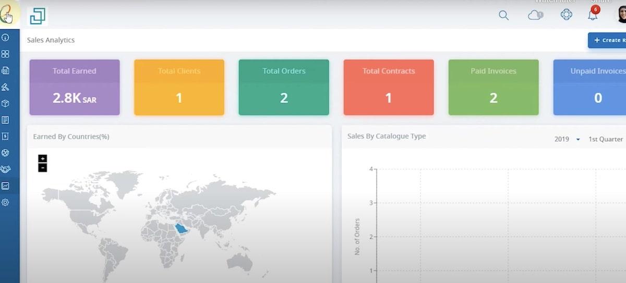Expand the 2019 year dropdown

click(567, 139)
